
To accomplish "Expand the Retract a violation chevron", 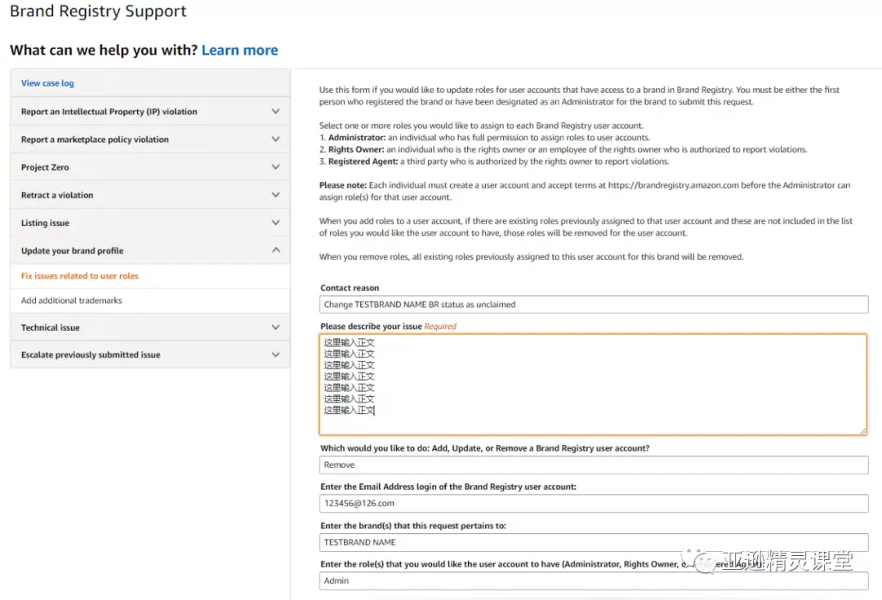I will [276, 194].
